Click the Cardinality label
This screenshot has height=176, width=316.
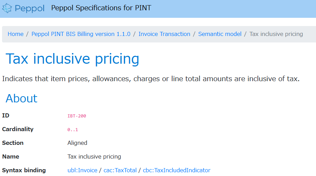point(18,129)
